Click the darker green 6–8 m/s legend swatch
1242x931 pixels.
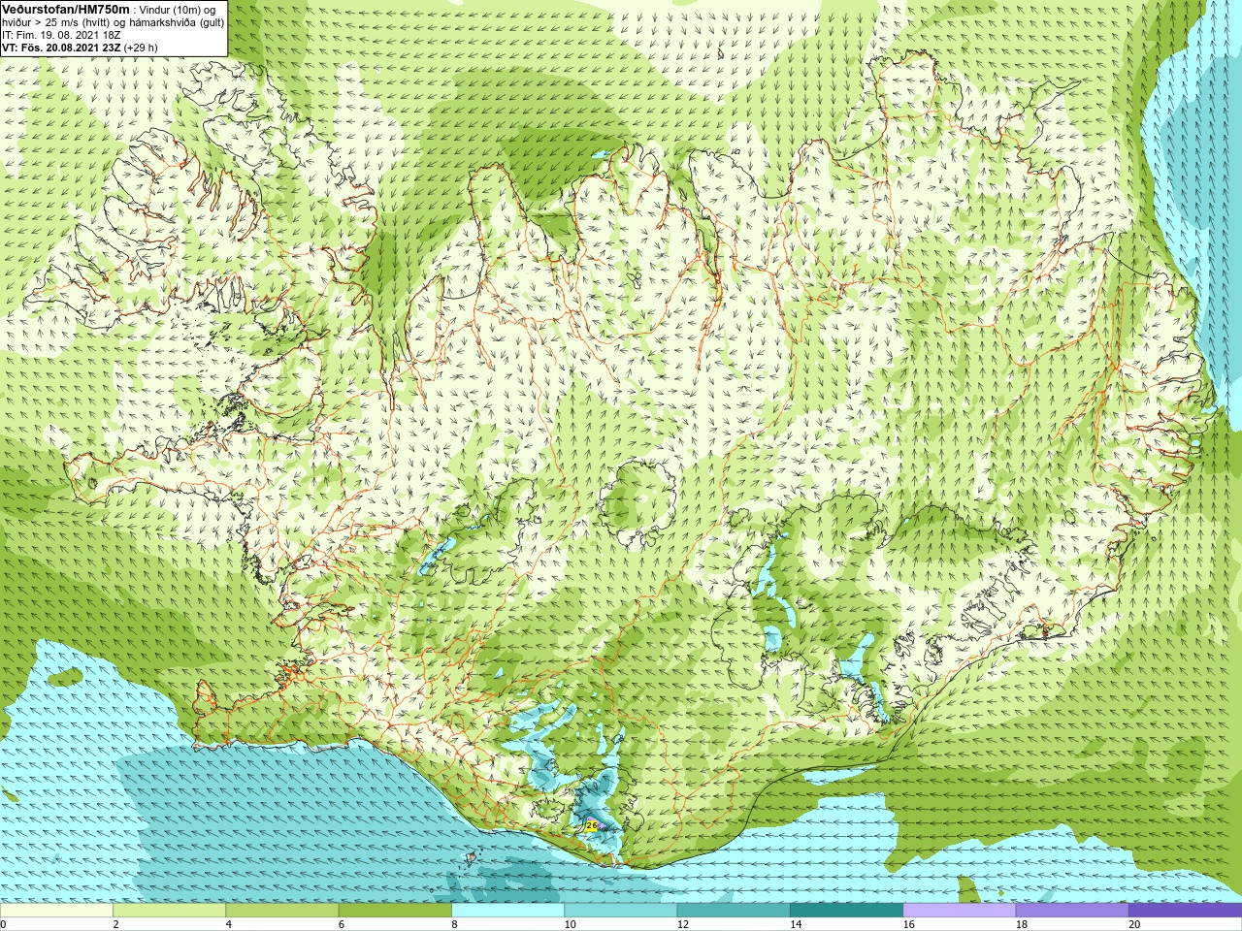click(x=395, y=911)
